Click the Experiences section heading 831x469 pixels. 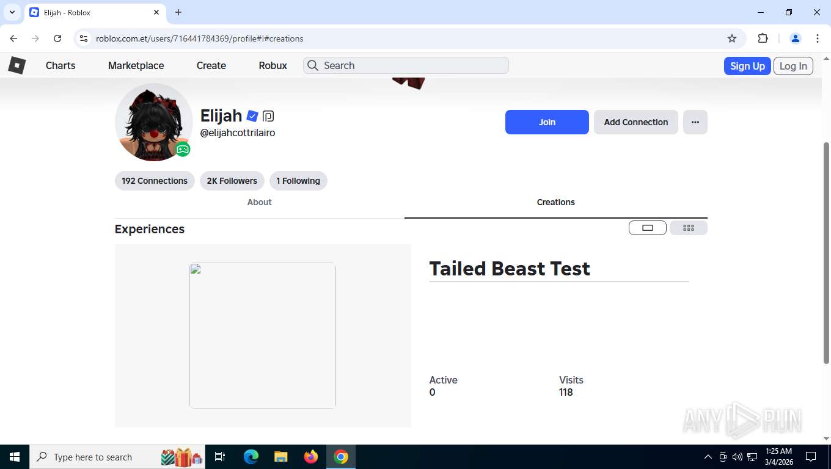click(x=150, y=229)
